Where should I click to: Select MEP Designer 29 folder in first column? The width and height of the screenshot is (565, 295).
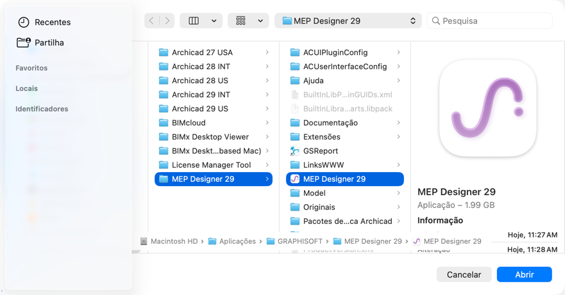214,179
